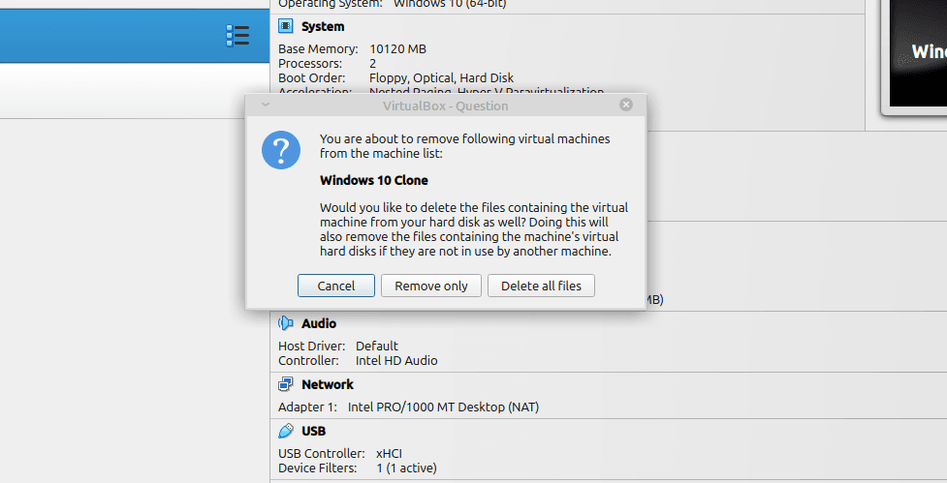Click the Cancel button in the dialog

tap(335, 286)
